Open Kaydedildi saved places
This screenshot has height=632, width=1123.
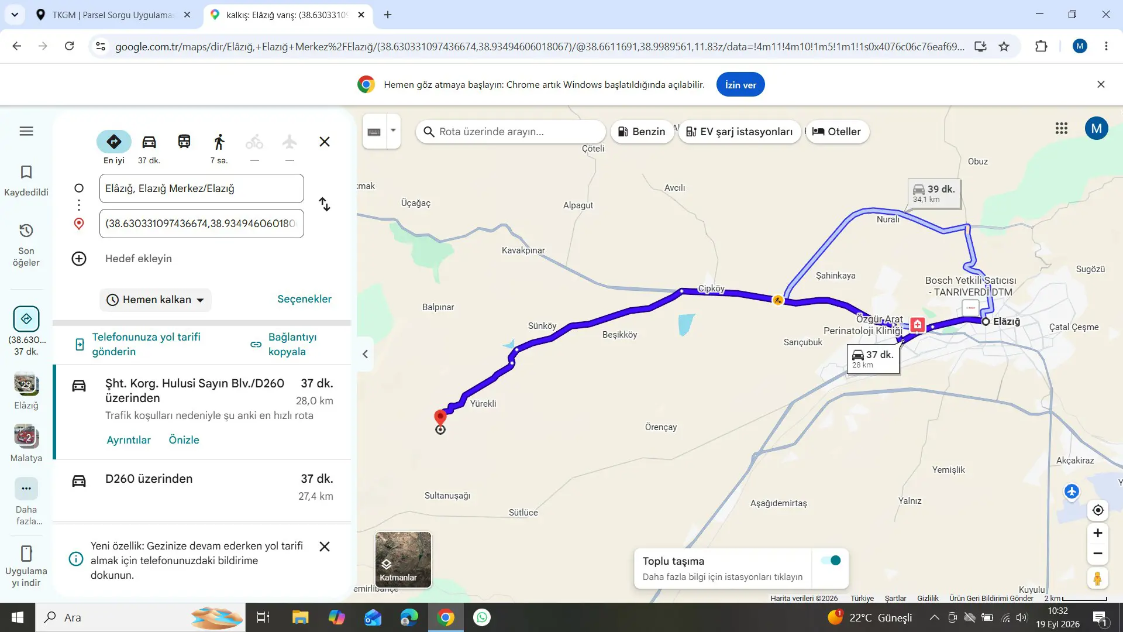click(26, 181)
